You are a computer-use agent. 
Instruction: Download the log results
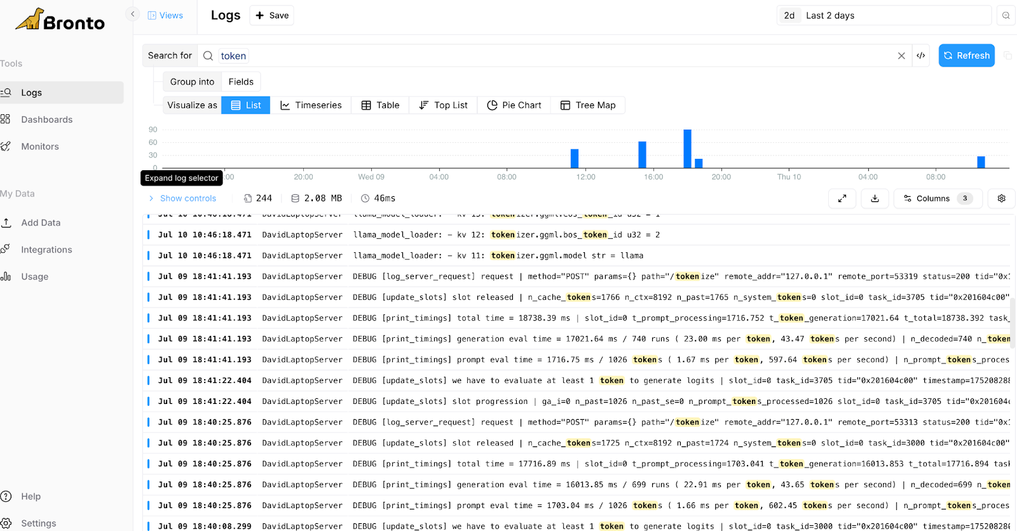click(875, 199)
